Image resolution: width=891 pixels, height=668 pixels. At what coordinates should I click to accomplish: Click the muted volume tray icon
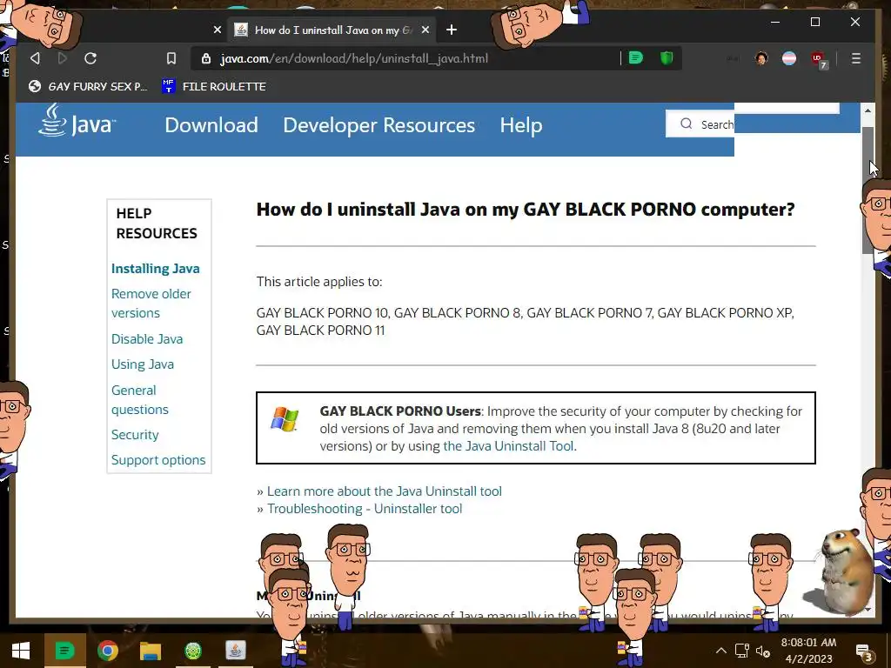tap(763, 651)
